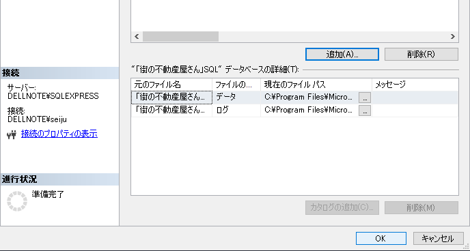Screen dimensions: 470x251
Task: Click the ログ row's C:¥Program Files path cell
Action: (309, 110)
